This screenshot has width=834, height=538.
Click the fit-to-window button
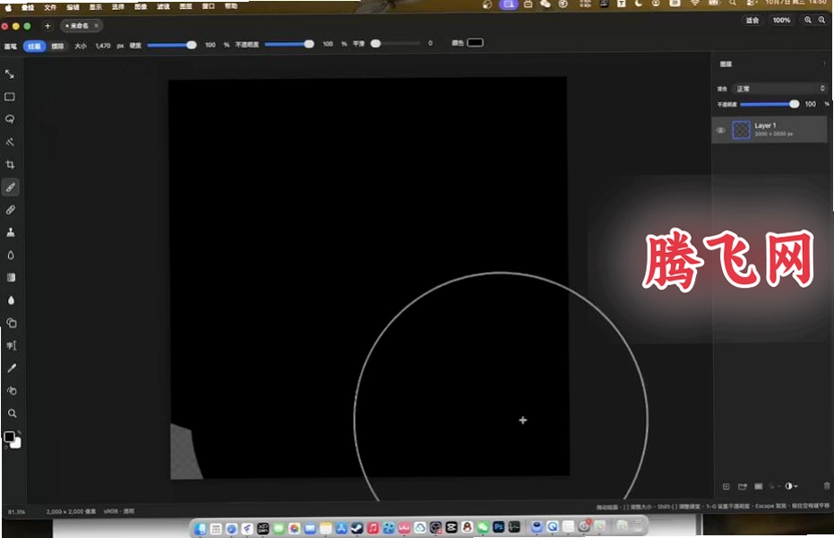point(752,21)
